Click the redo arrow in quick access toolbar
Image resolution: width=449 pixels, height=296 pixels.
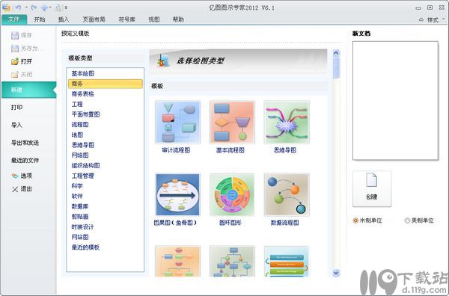coord(34,7)
